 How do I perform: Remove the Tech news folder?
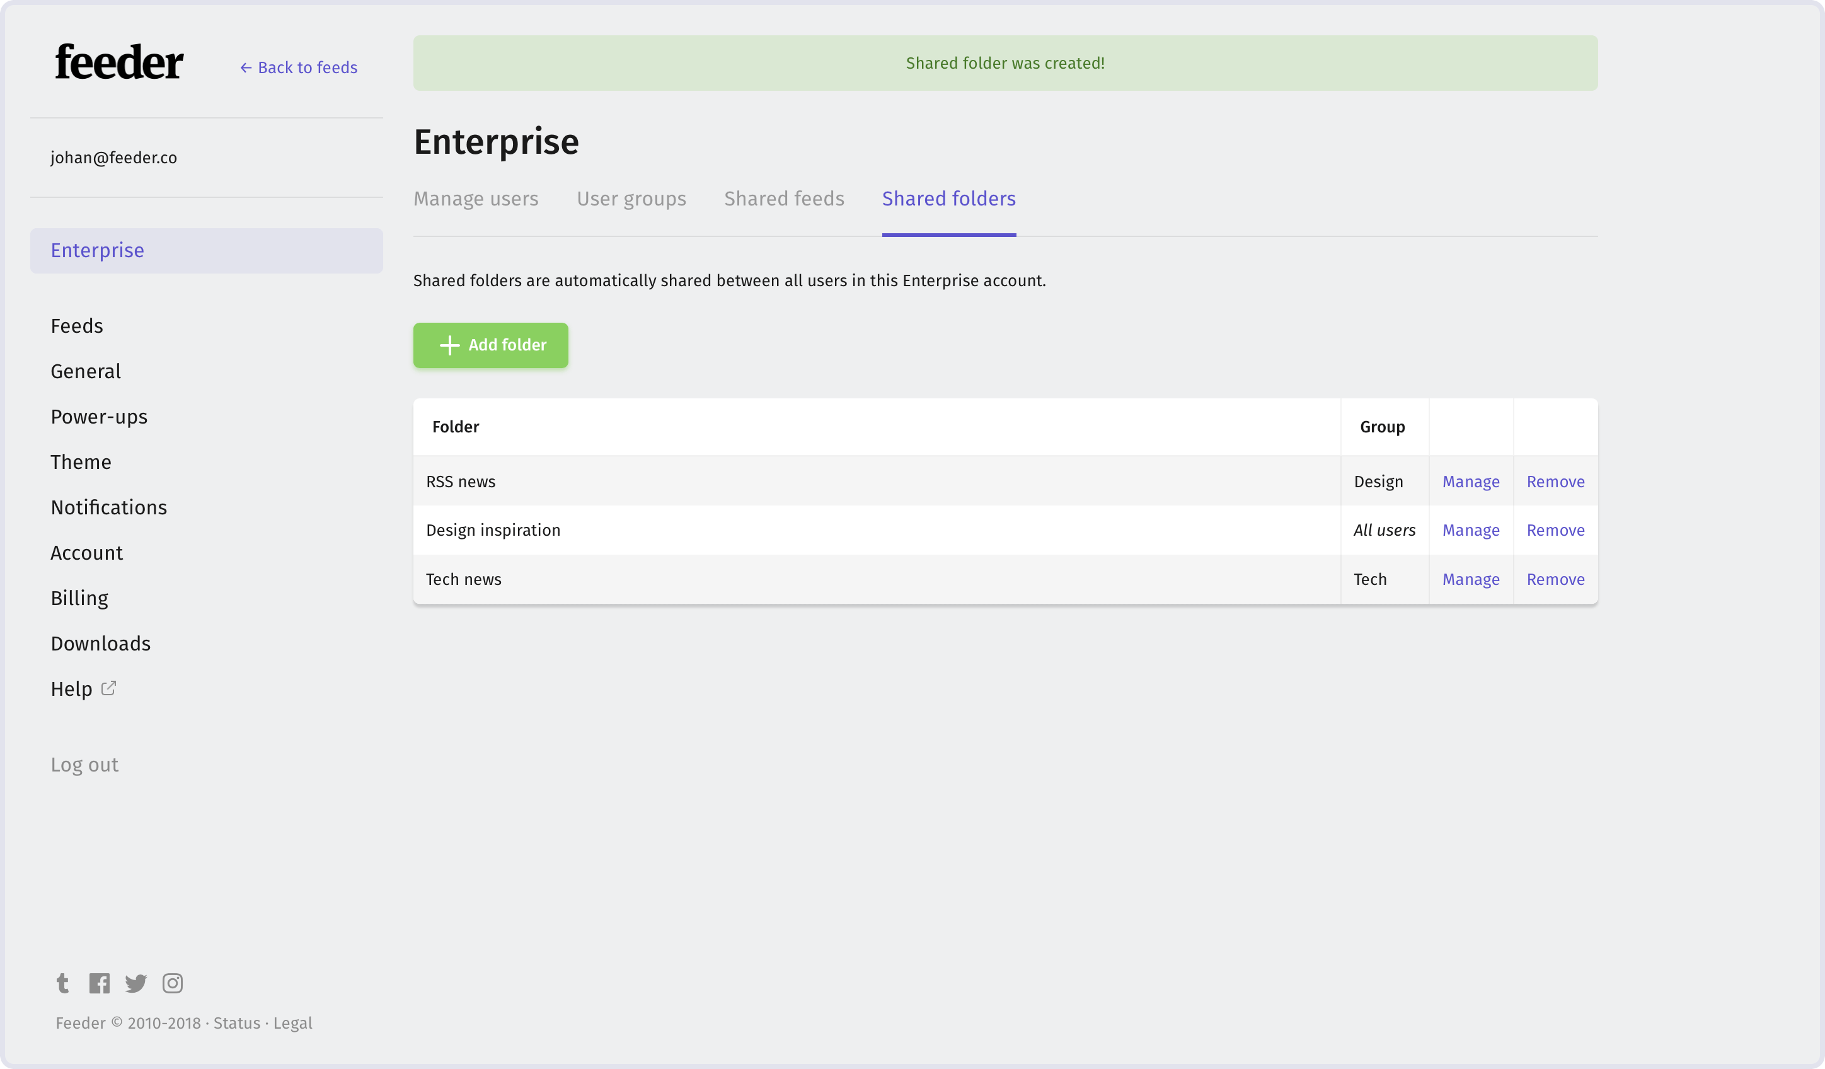(1555, 579)
